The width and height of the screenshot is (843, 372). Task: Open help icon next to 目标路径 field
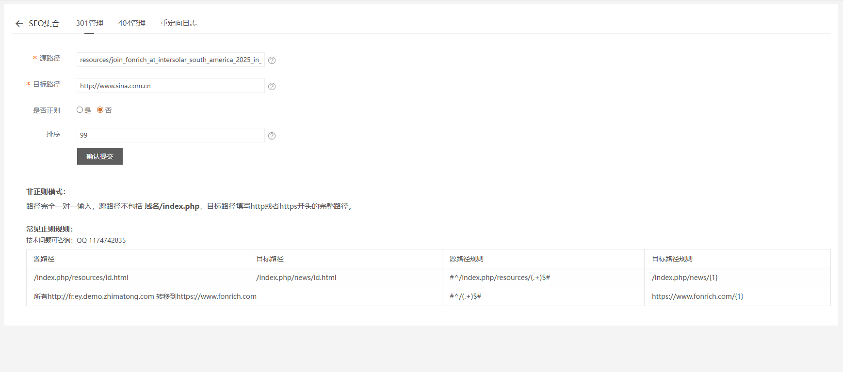click(272, 87)
